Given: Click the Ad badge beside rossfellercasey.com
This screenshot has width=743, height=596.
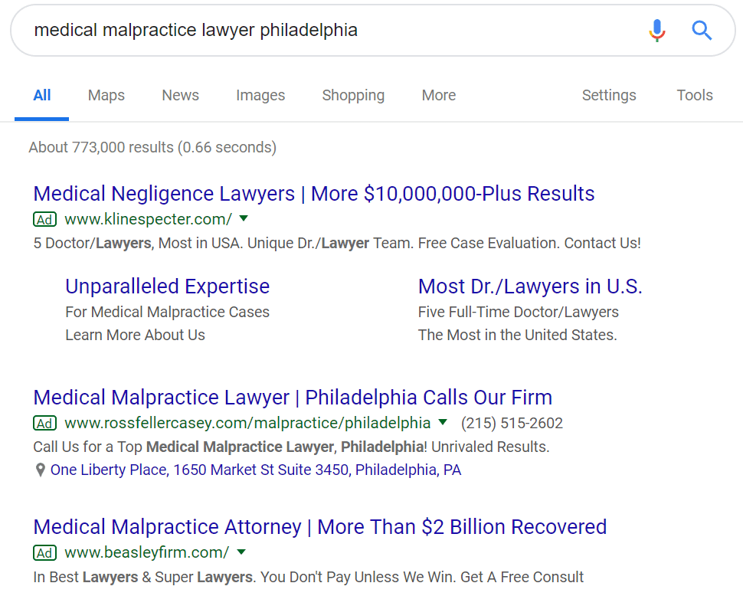Looking at the screenshot, I should tap(45, 424).
